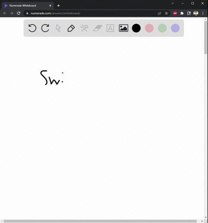The width and height of the screenshot is (208, 223).
Task: Click the vertical scrollbar up arrow
Action: pos(206,19)
